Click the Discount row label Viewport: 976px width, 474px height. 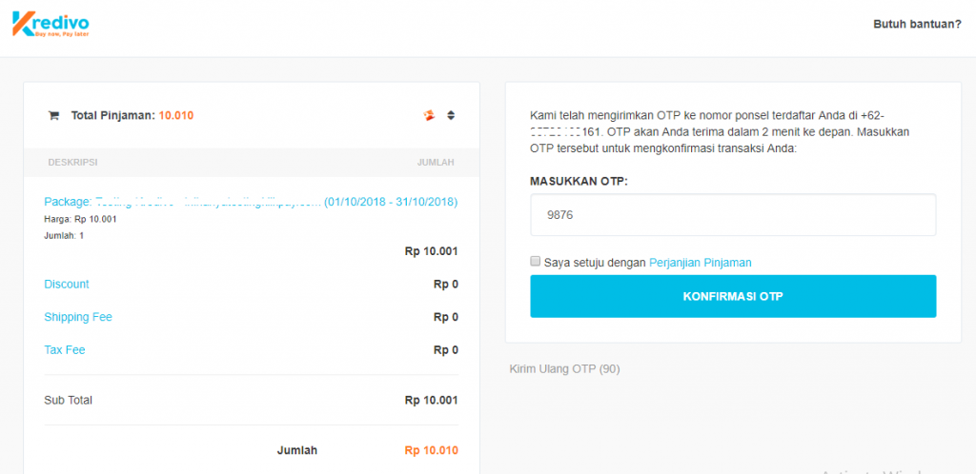tap(67, 285)
